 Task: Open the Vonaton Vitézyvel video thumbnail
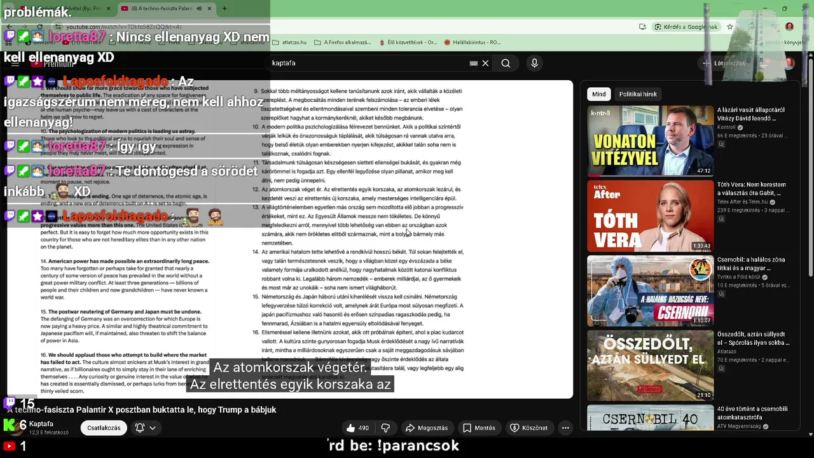pyautogui.click(x=651, y=141)
